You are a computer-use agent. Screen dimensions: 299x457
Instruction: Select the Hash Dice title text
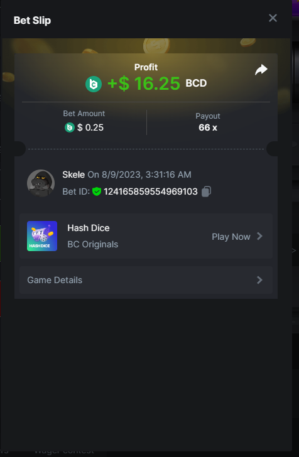[89, 228]
